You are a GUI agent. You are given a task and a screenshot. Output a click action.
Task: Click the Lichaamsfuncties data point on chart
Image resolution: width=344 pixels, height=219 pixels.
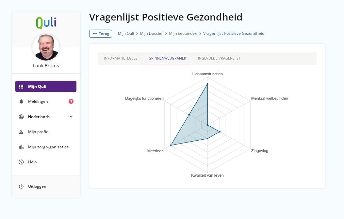pyautogui.click(x=207, y=84)
